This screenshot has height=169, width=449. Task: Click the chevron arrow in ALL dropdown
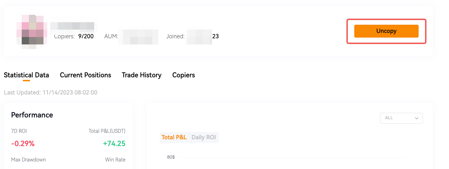(x=416, y=118)
